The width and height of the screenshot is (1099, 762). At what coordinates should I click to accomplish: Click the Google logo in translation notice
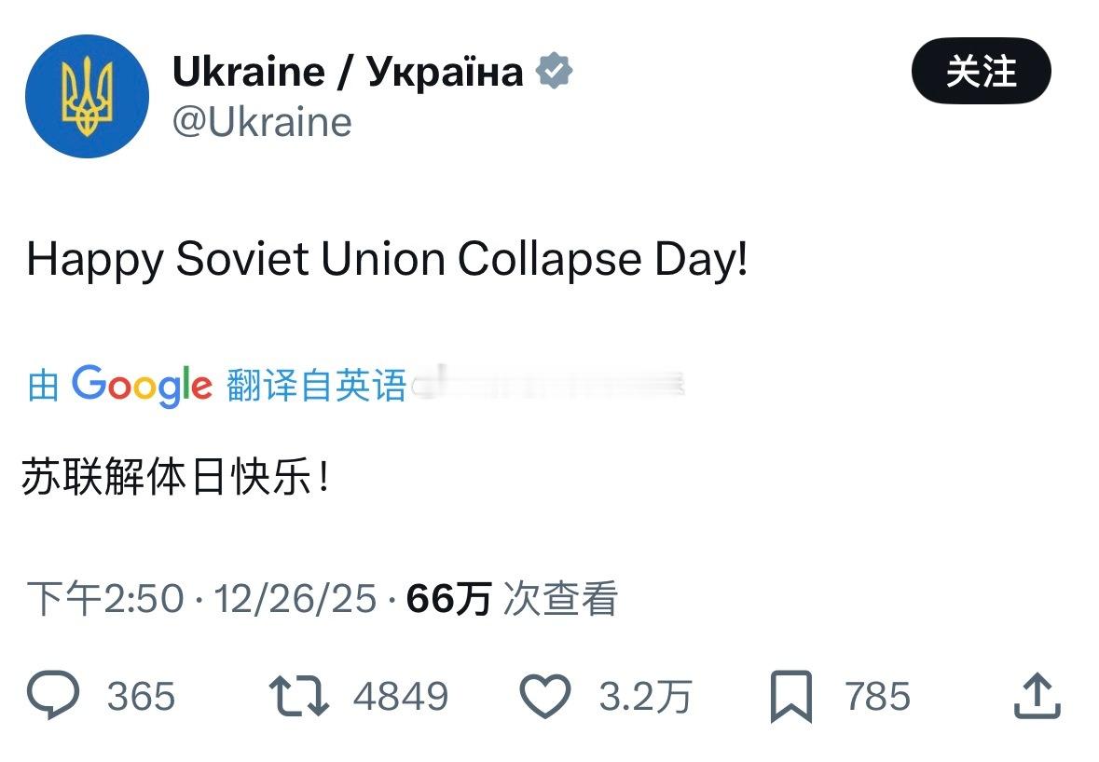click(x=142, y=385)
